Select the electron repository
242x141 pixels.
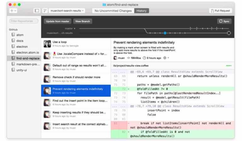(24, 46)
